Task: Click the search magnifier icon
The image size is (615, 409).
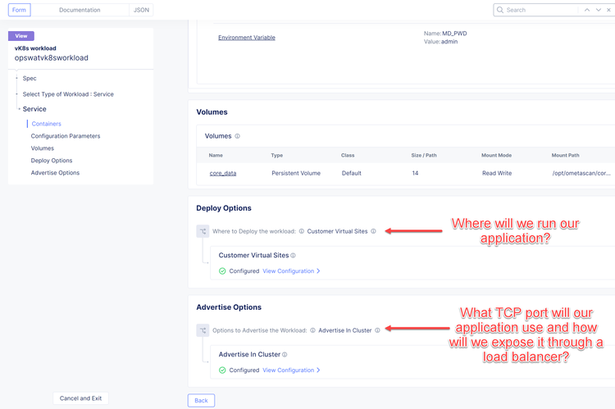Action: coord(499,10)
